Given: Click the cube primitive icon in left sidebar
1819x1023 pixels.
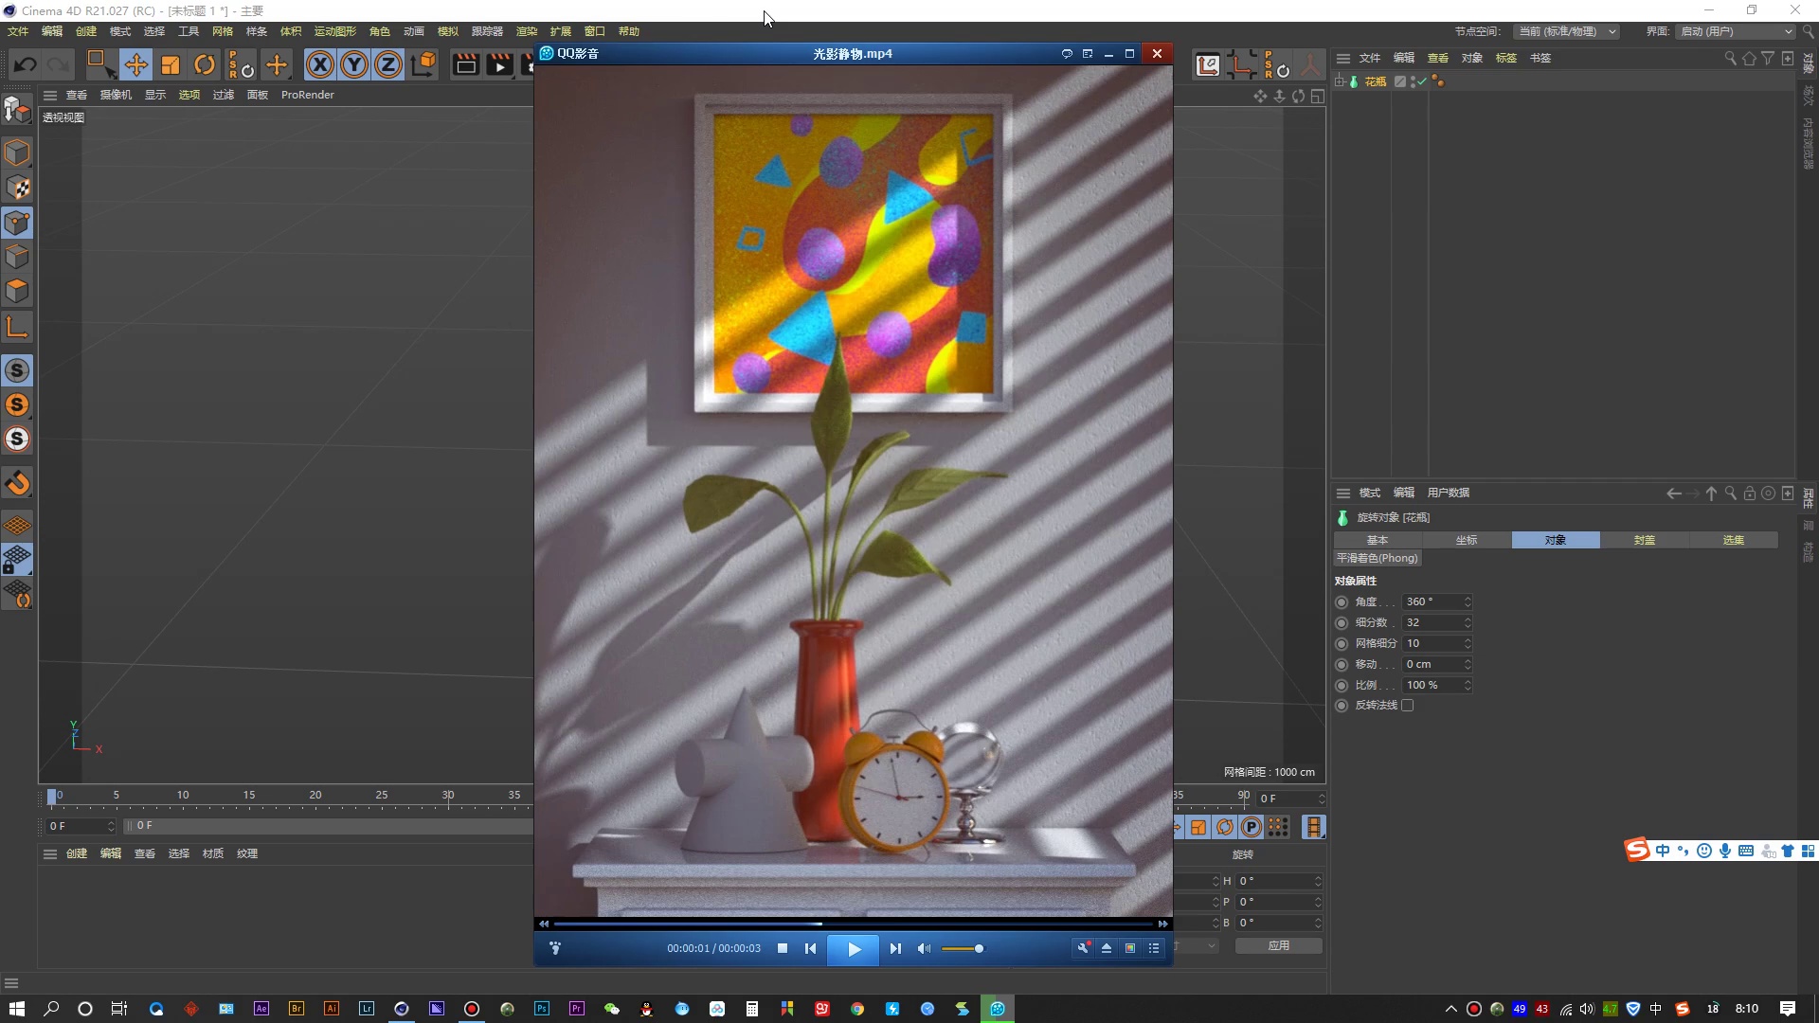Looking at the screenshot, I should [17, 153].
